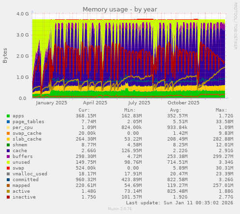Click the per_cpu legend color swatch
Viewport: 240px width, 214px height.
click(8, 128)
